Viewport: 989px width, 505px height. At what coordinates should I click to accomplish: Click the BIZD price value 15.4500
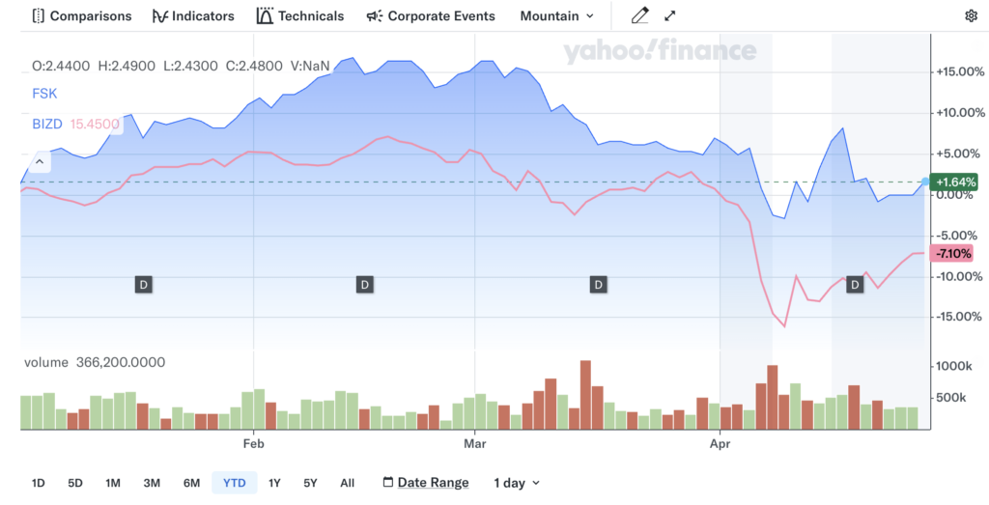coord(95,125)
